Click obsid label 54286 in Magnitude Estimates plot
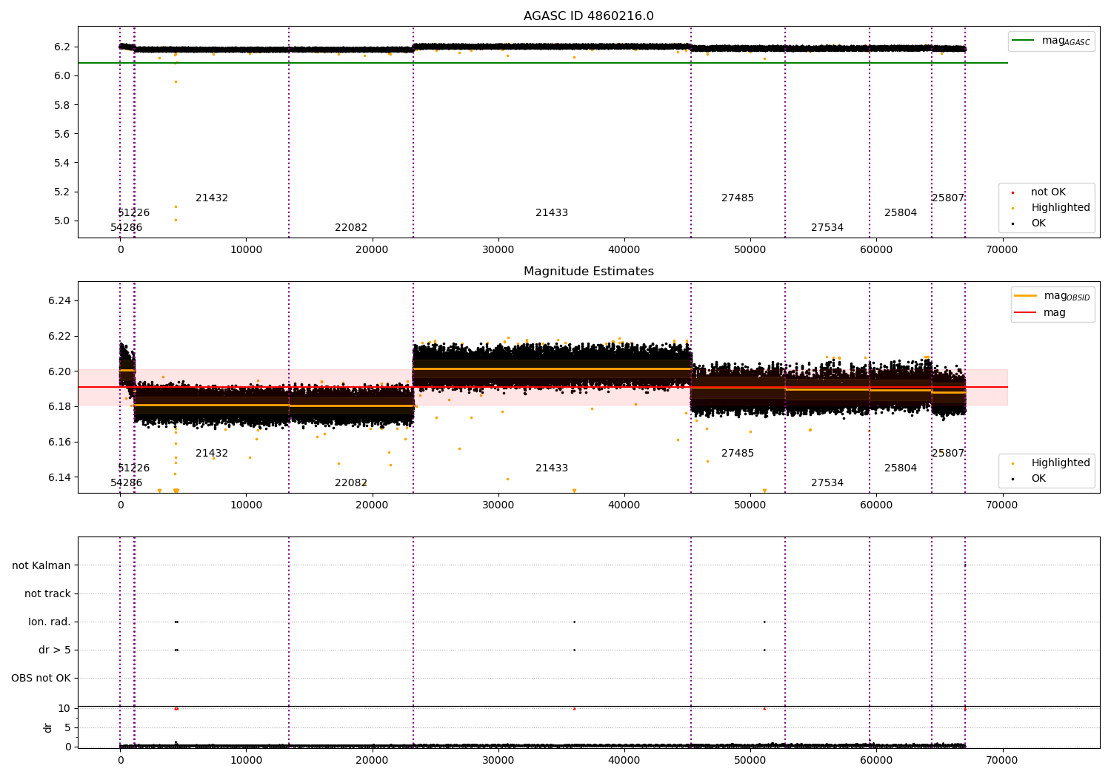The width and height of the screenshot is (1111, 777). click(127, 483)
